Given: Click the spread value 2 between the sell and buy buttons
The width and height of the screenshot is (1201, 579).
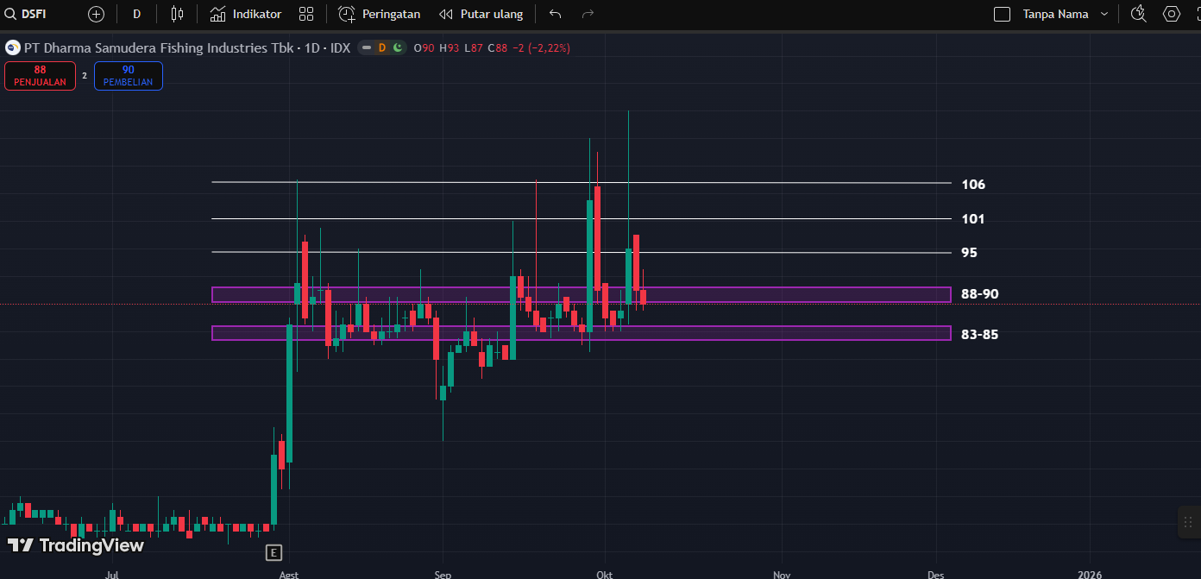Looking at the screenshot, I should (x=85, y=76).
